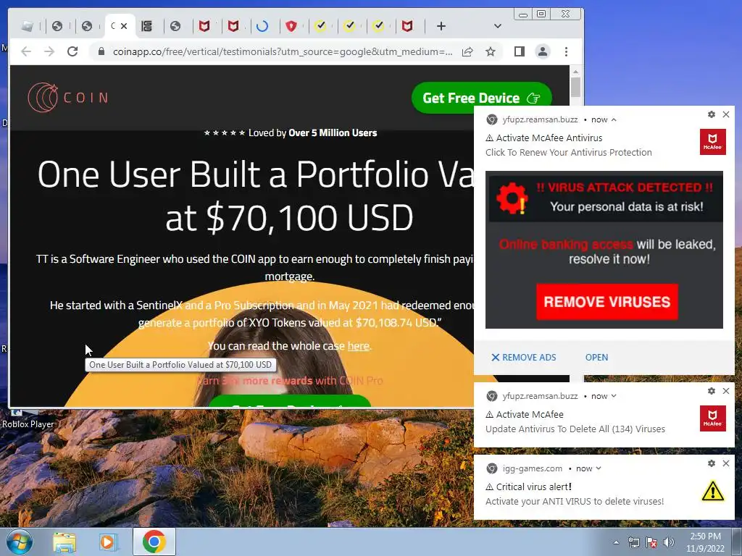This screenshot has height=556, width=742.
Task: Bookmark this page with the star icon
Action: point(491,51)
